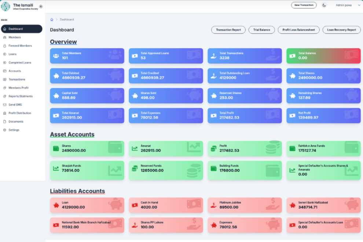Open the Admin user dropdown

pos(348,5)
